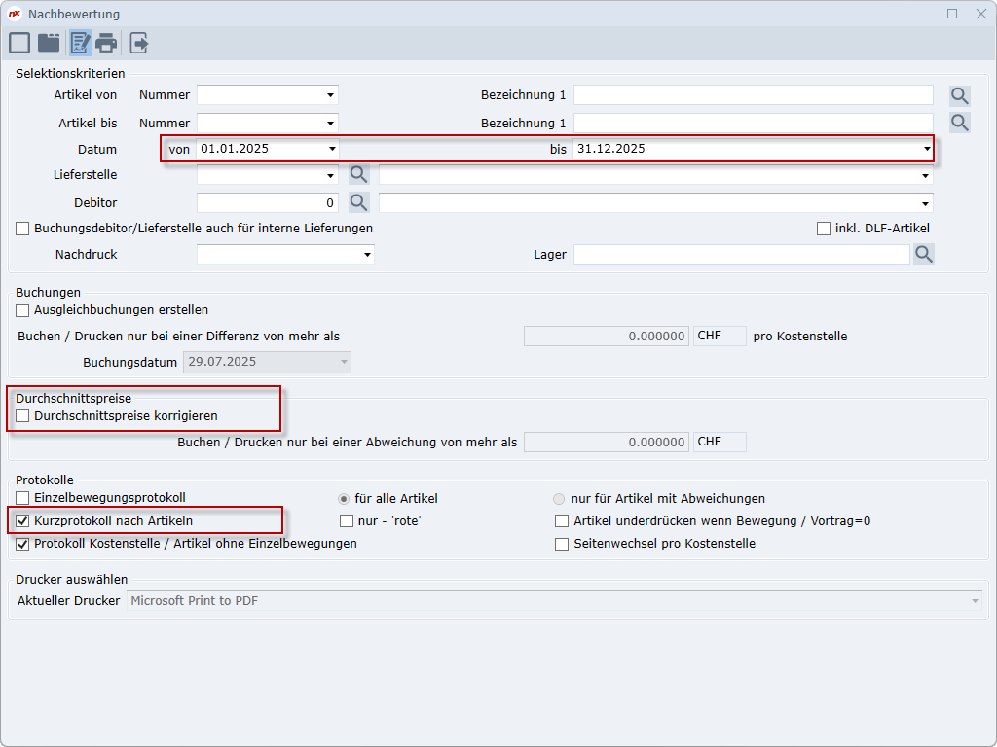
Task: Expand the Lieferstelle code dropdown
Action: click(x=330, y=175)
